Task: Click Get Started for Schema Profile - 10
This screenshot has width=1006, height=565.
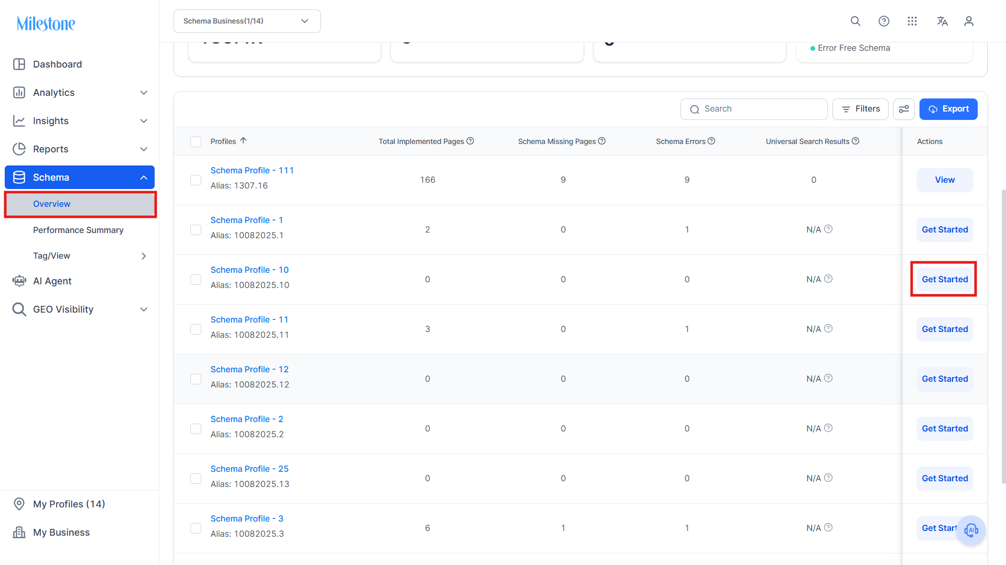Action: pos(945,279)
